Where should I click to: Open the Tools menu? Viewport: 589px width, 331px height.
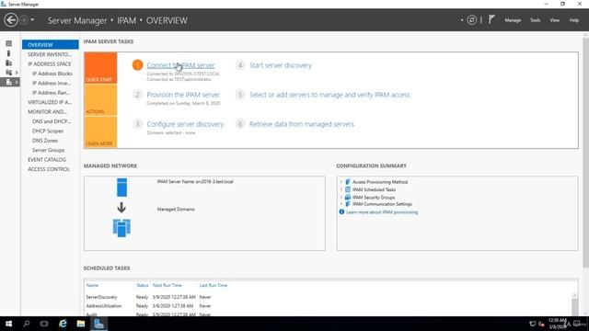(535, 20)
